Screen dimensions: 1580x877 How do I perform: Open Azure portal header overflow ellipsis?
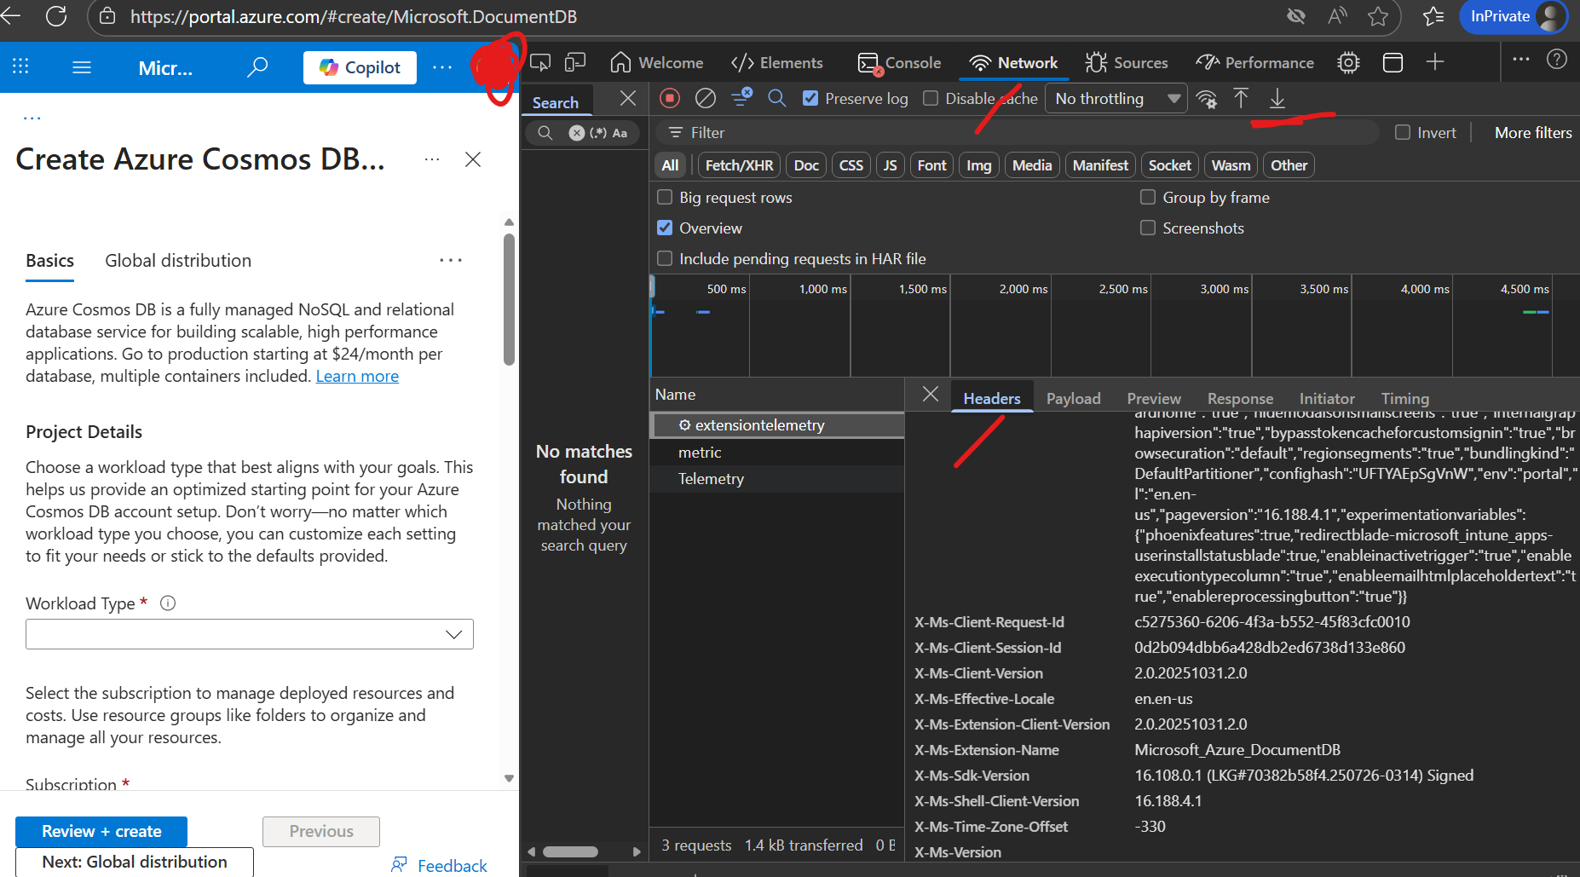pyautogui.click(x=442, y=66)
